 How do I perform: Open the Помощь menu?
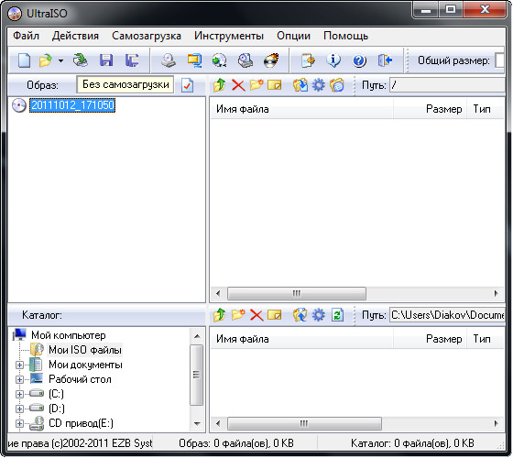[346, 36]
